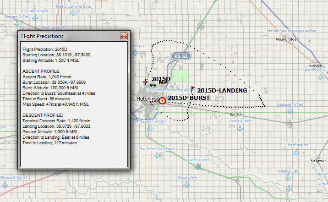Viewport: 328px width, 202px height.
Task: Click the Max Speed 47kts line
Action: point(55,104)
